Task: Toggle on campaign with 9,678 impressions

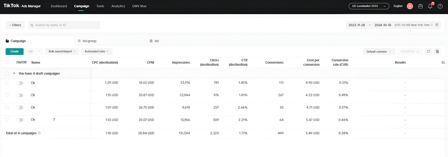Action: 20,108
